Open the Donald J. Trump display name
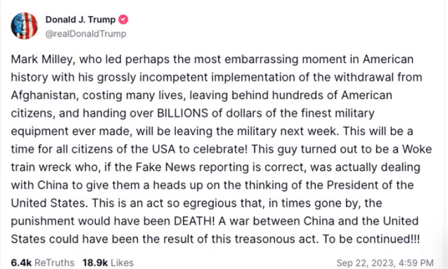The image size is (448, 269). pos(80,19)
